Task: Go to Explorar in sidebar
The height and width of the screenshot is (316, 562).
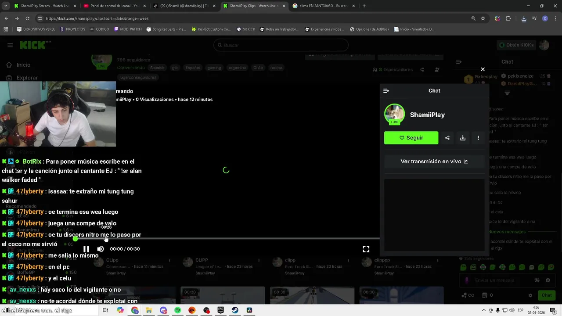Action: click(x=27, y=78)
